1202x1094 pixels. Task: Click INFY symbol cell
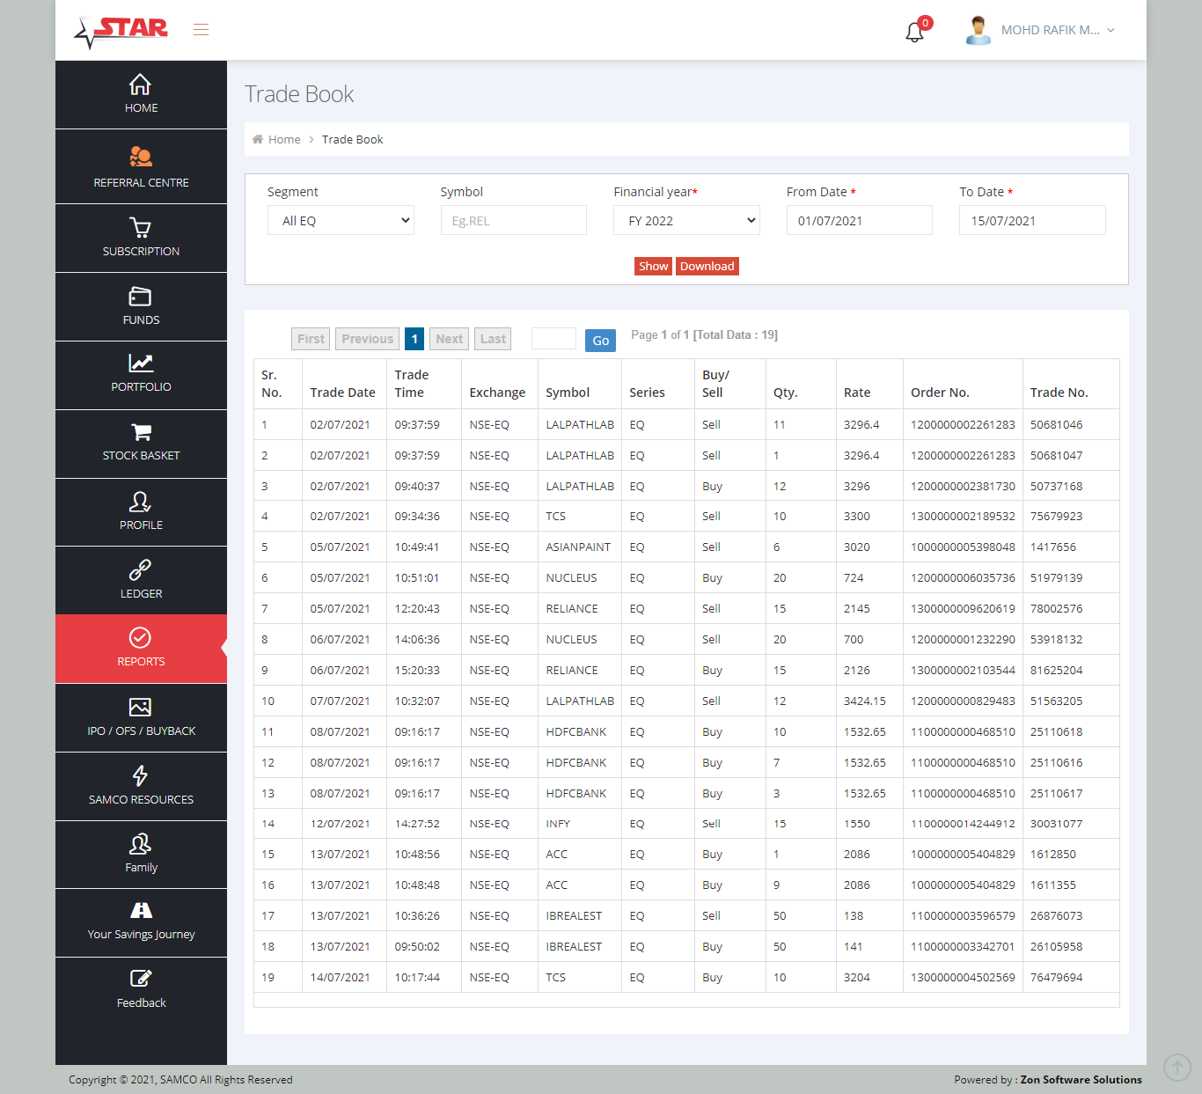(558, 824)
